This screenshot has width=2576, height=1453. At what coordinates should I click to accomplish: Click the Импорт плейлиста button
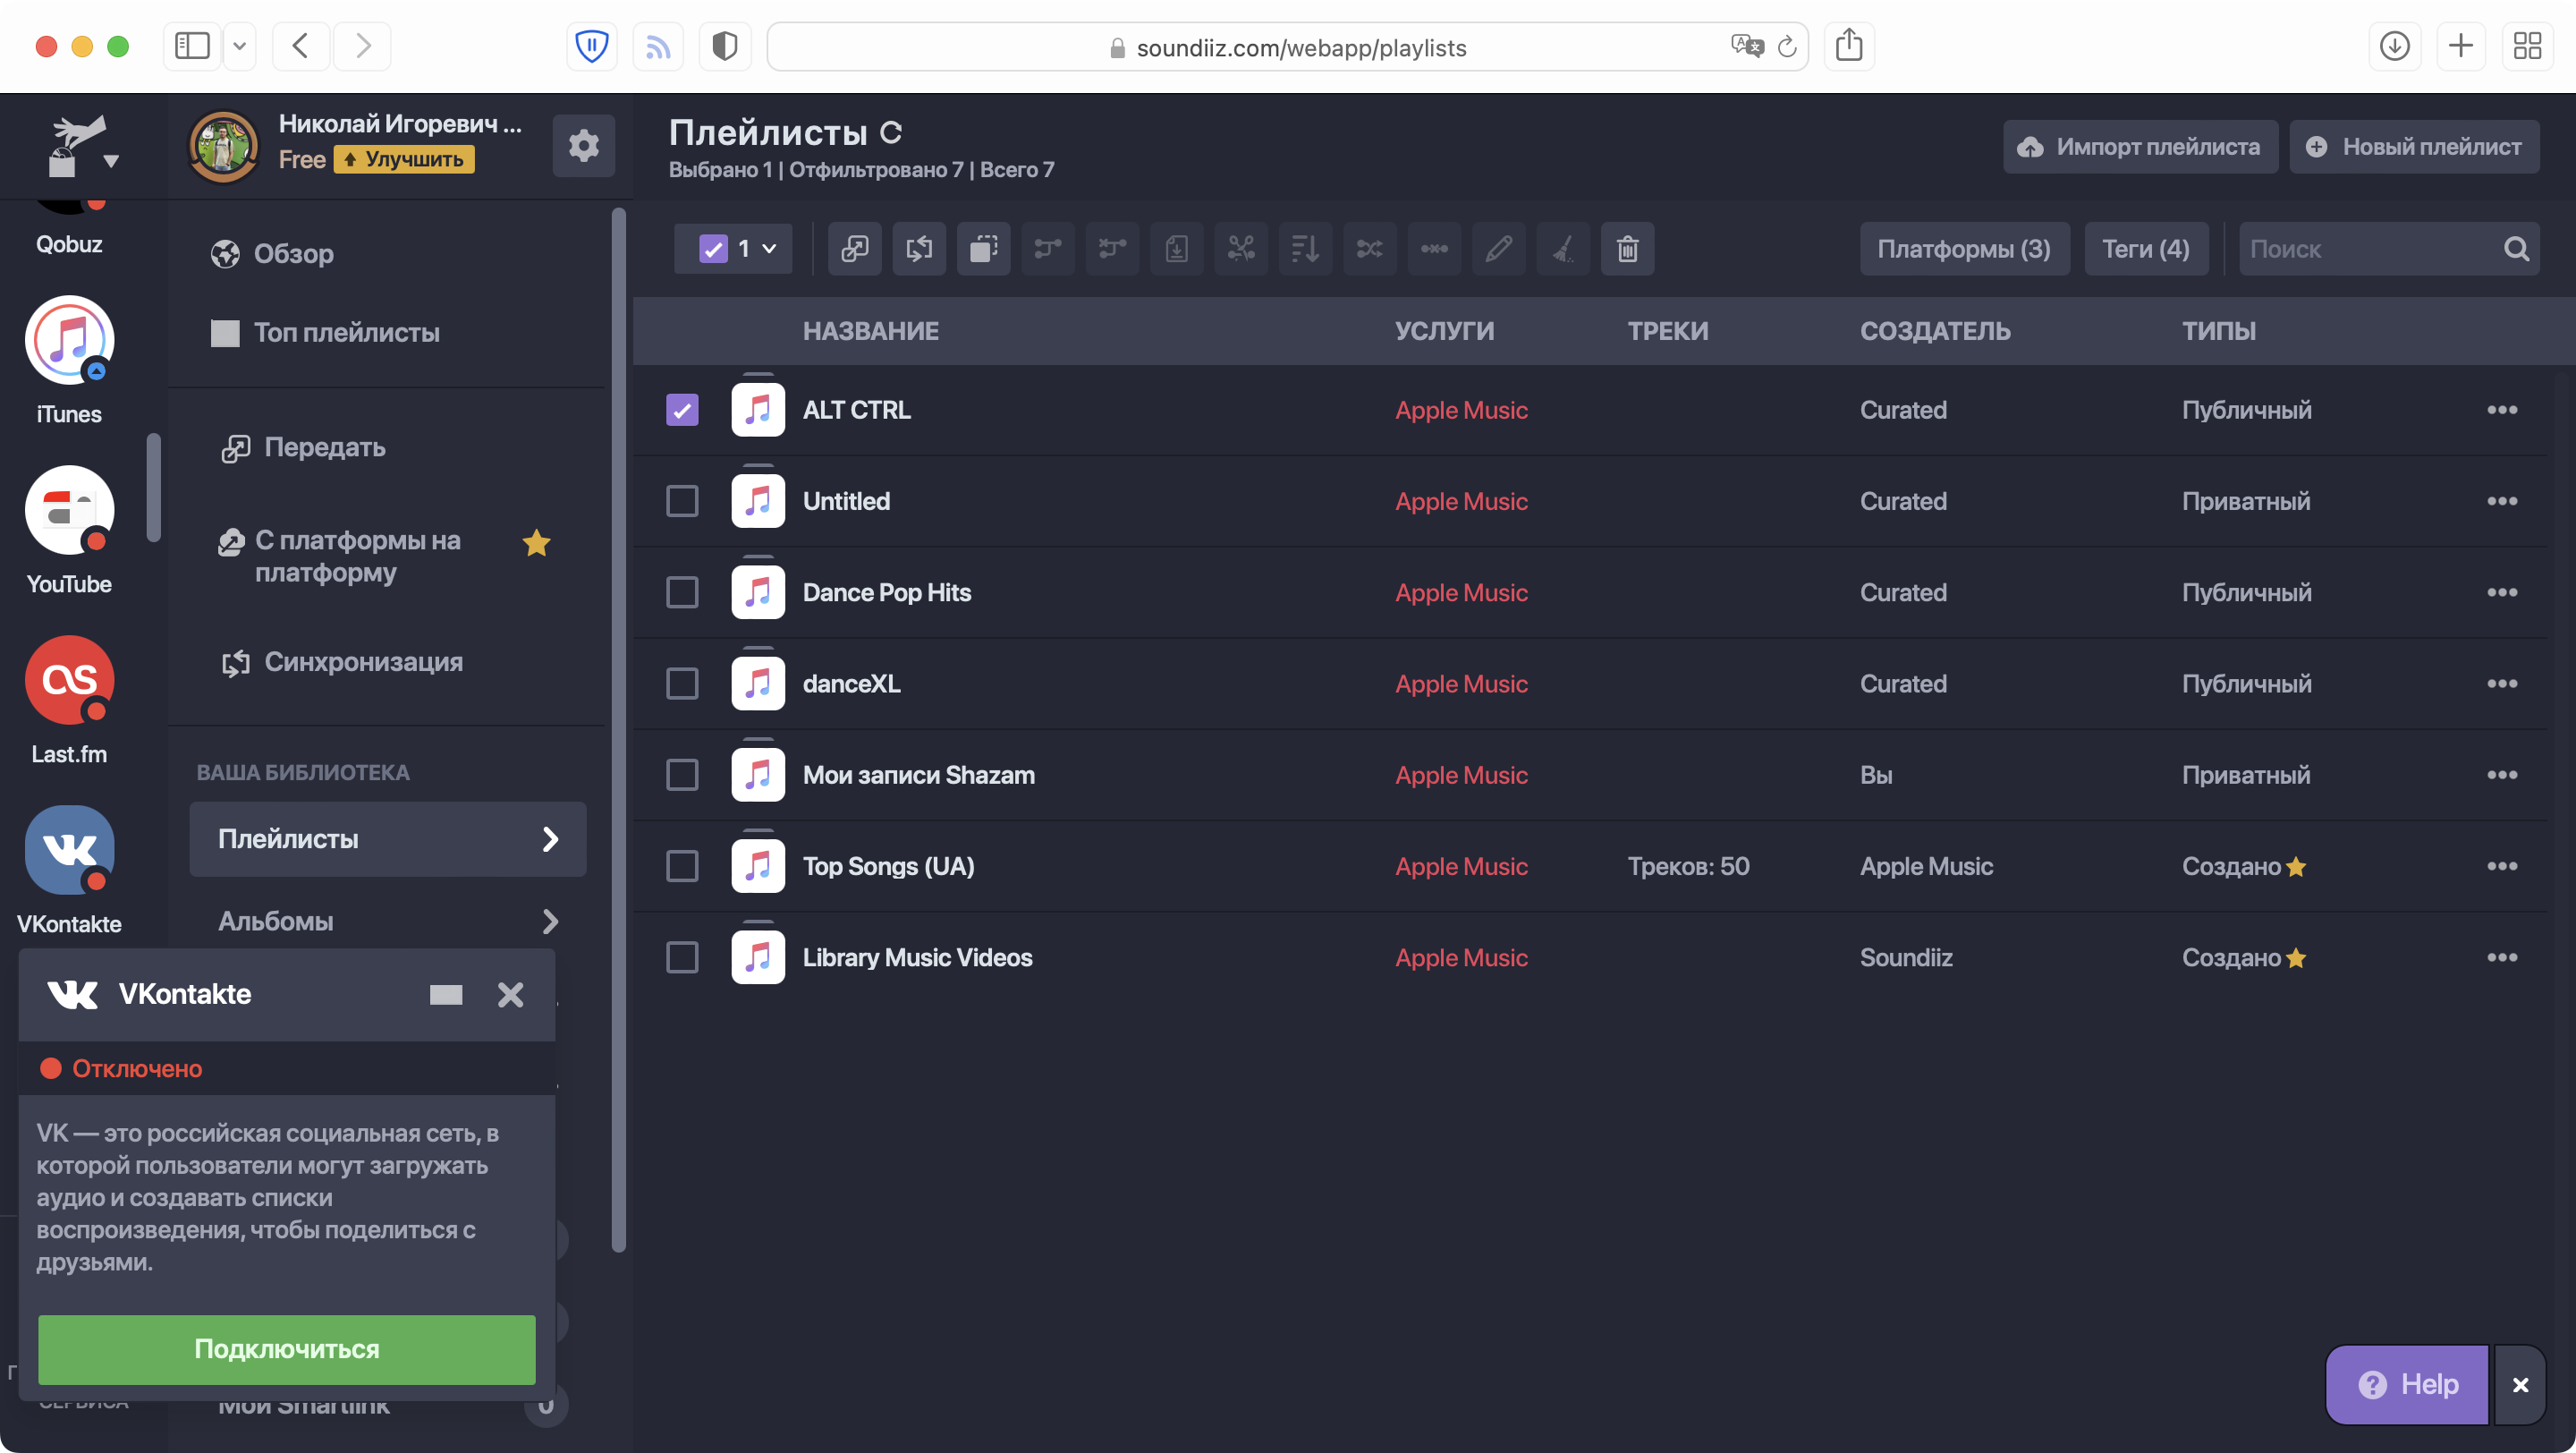pyautogui.click(x=2140, y=147)
